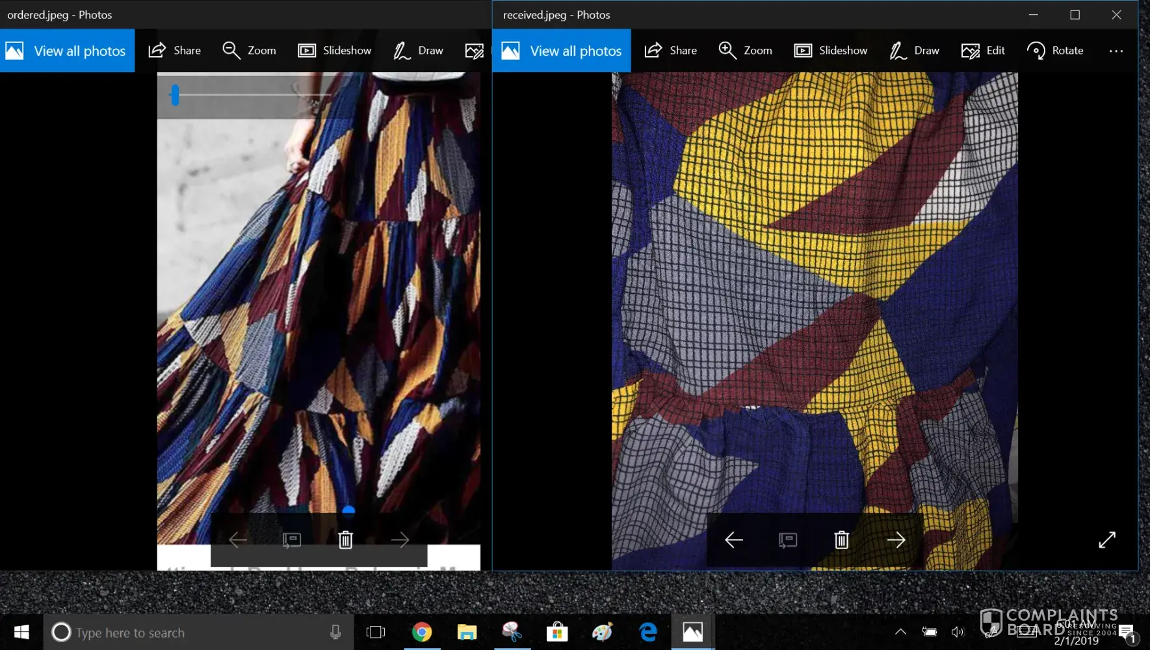Open the three-dots more options menu

click(x=1116, y=51)
